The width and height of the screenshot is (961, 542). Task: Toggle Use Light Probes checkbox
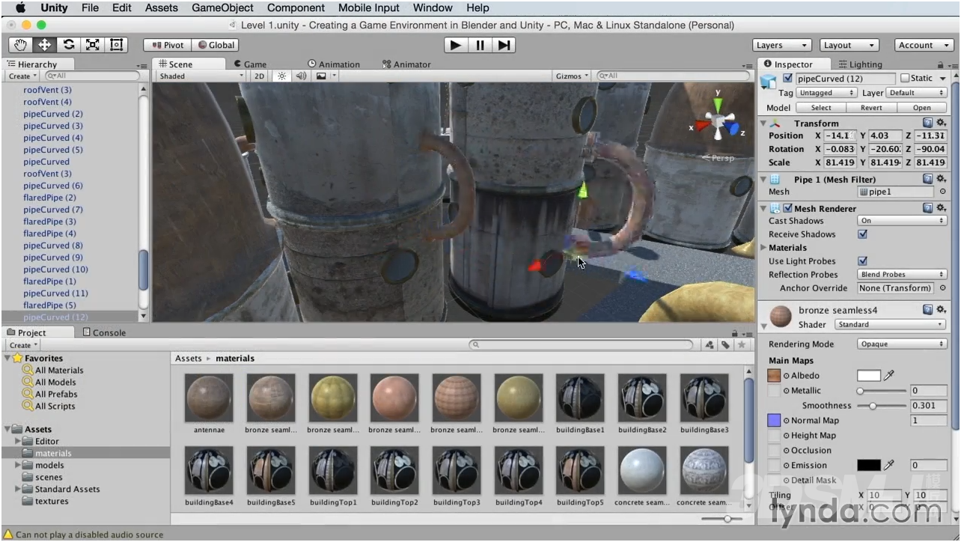point(862,261)
